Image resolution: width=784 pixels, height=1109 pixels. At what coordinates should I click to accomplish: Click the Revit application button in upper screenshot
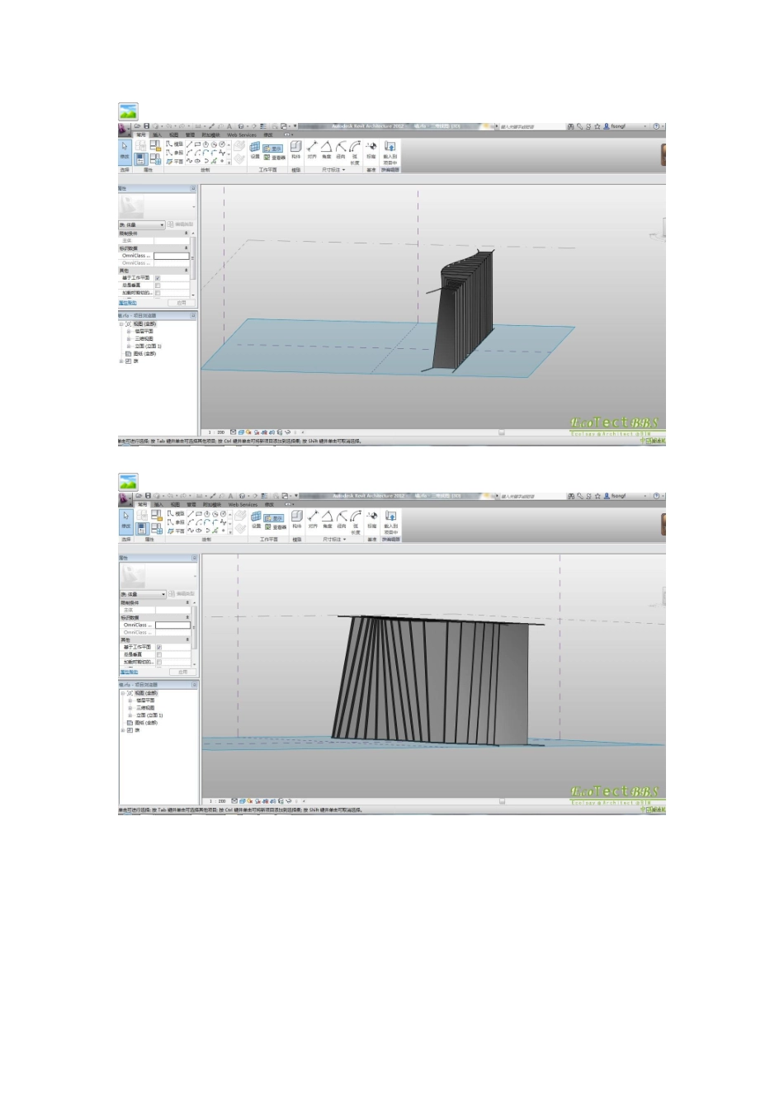[124, 129]
